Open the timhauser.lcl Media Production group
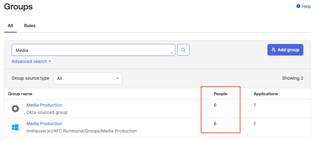Image resolution: width=315 pixels, height=141 pixels. [44, 124]
